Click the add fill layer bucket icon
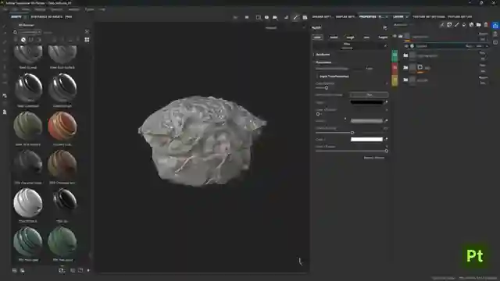The width and height of the screenshot is (500, 281). pos(464,24)
